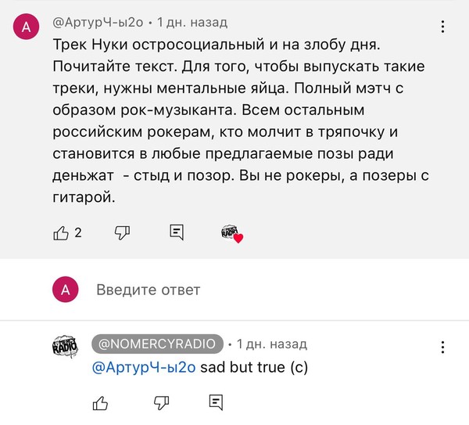Click the '1 дн. назад' timestamp on top comment

click(x=192, y=23)
